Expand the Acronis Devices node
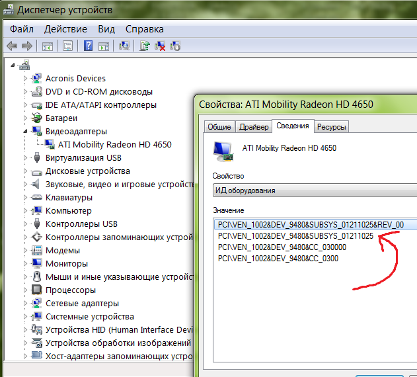Image resolution: width=417 pixels, height=377 pixels. point(25,78)
